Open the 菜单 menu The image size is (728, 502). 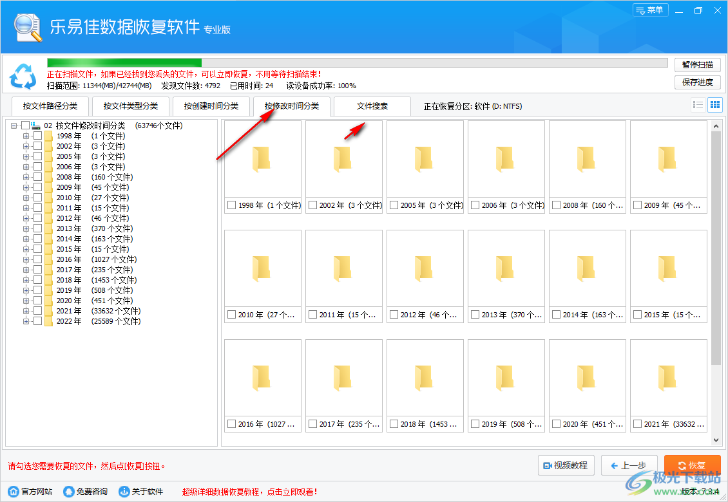pyautogui.click(x=650, y=10)
